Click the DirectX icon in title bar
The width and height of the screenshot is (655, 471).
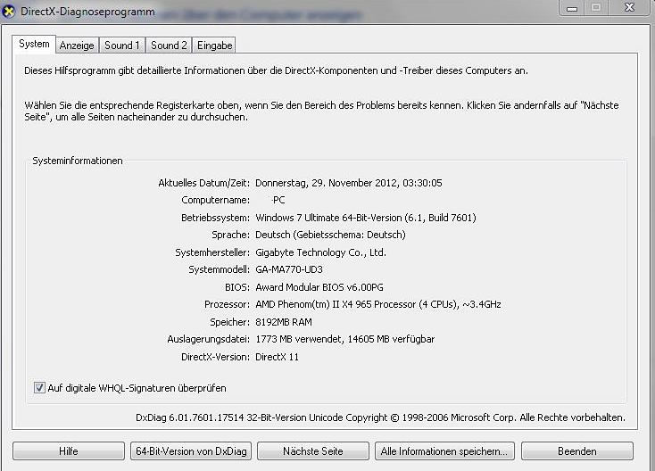coord(8,12)
